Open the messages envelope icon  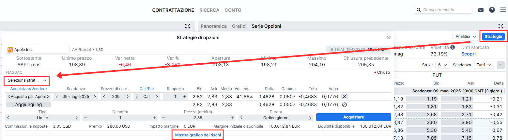[481, 10]
